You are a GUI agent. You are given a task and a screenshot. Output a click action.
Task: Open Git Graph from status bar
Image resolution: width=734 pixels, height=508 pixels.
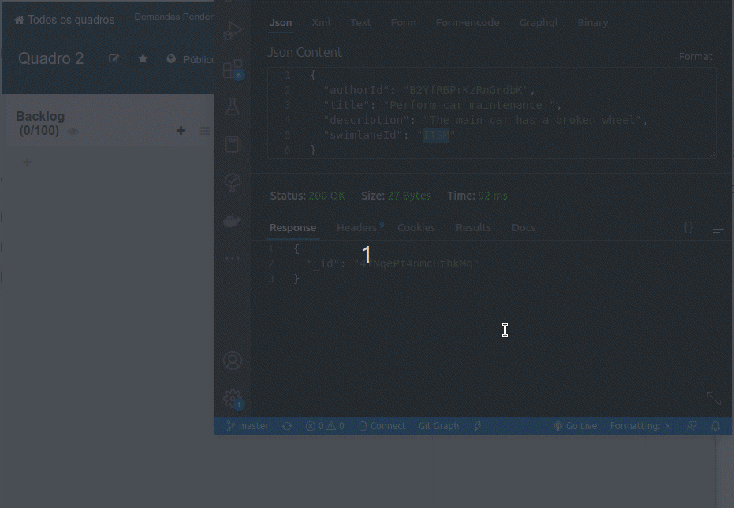point(438,426)
